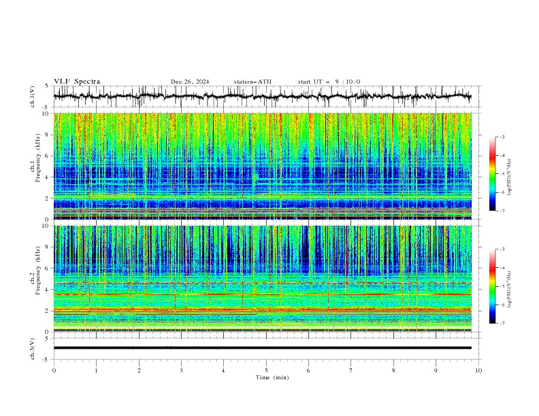
Task: Click the time axis tick label '6'
Action: 308,370
